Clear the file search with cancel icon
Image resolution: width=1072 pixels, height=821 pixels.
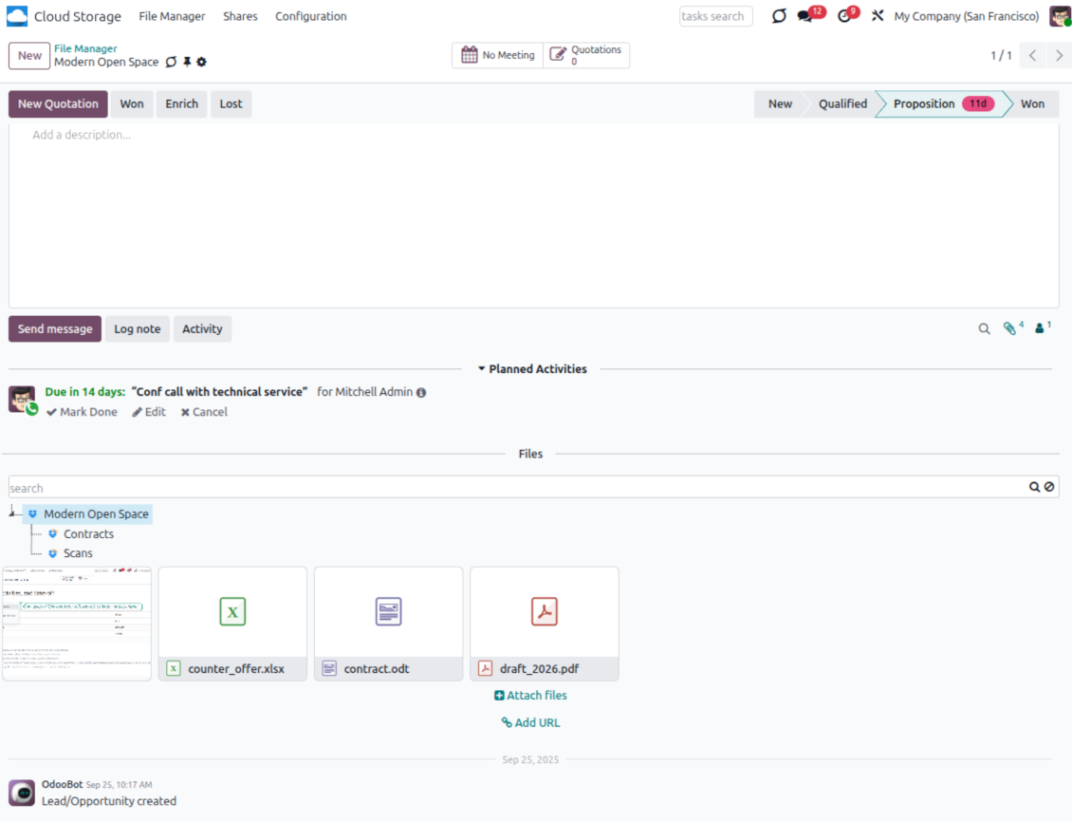(x=1049, y=487)
